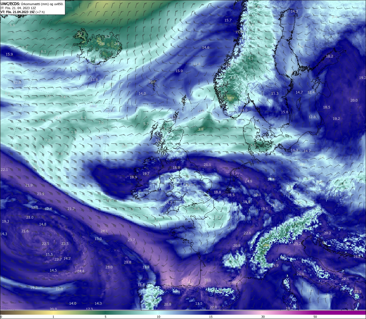
Task: Click the 13.0 map value
Action: (x=98, y=239)
